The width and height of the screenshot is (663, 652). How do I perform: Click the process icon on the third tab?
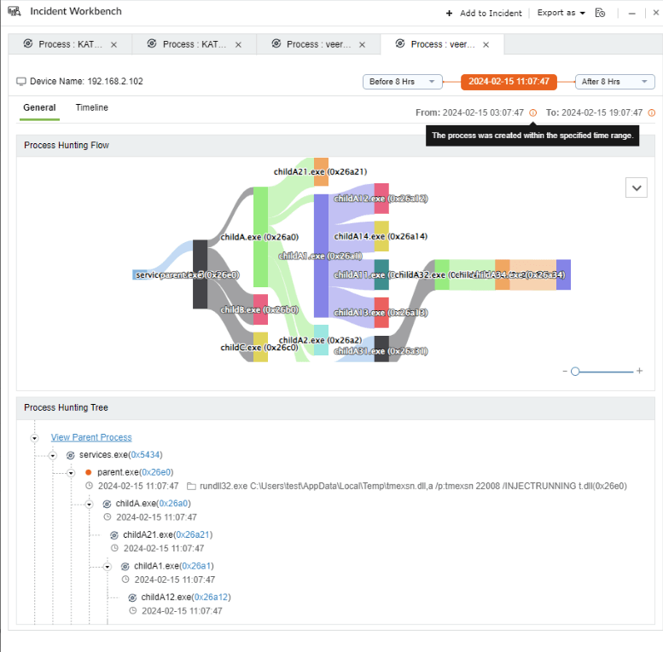click(276, 43)
